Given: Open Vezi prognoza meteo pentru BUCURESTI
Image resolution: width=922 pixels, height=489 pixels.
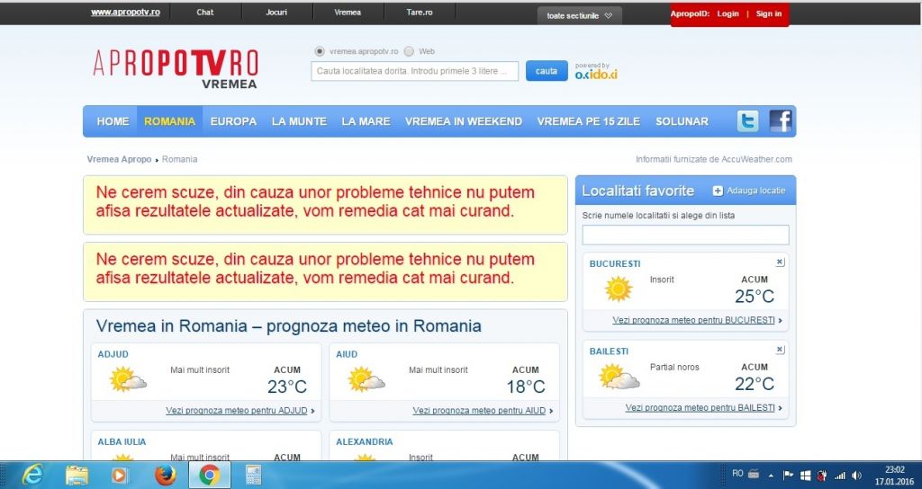Looking at the screenshot, I should (693, 321).
